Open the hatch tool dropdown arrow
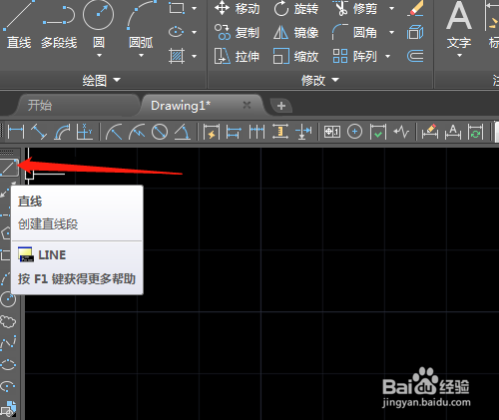Image resolution: width=499 pixels, height=420 pixels. [195, 56]
